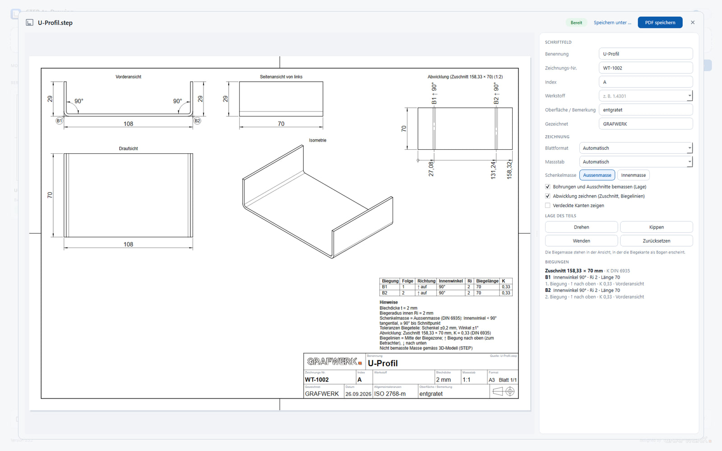
Task: Click the Hinweise heading on the drawing
Action: (x=389, y=303)
